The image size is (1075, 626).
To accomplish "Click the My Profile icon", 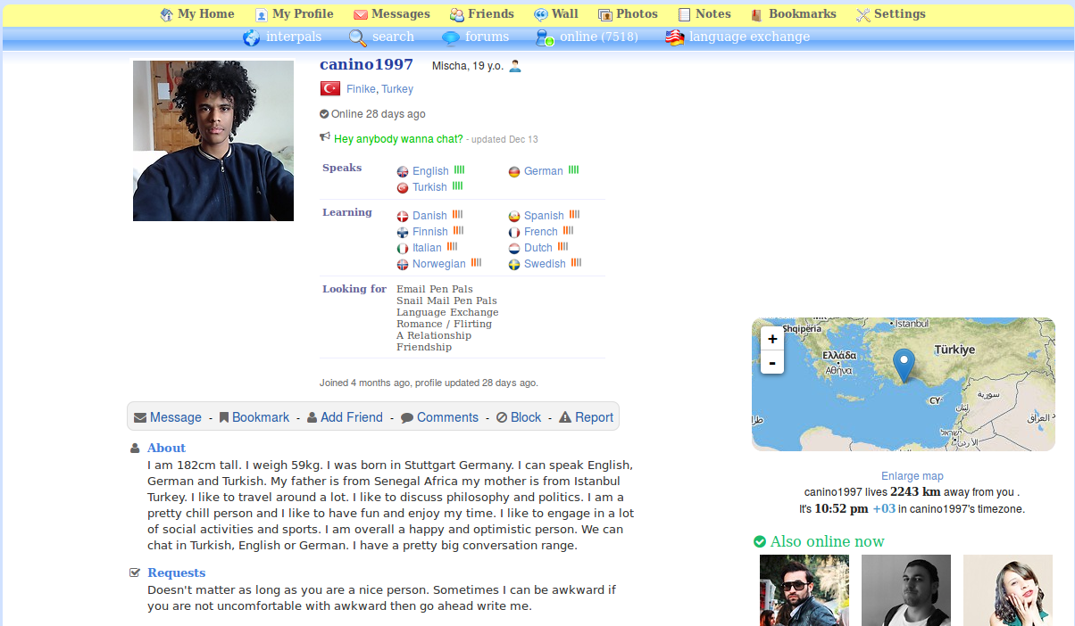I will tap(262, 14).
